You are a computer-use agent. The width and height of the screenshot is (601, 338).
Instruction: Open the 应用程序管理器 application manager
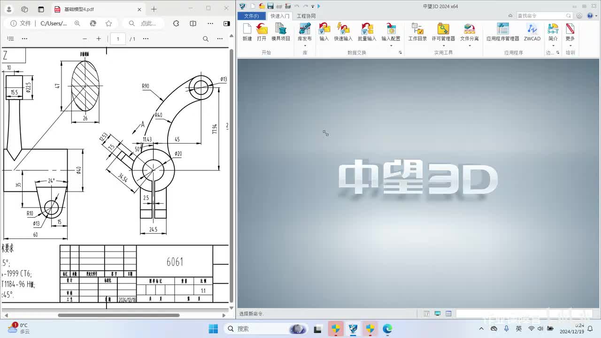coord(503,32)
